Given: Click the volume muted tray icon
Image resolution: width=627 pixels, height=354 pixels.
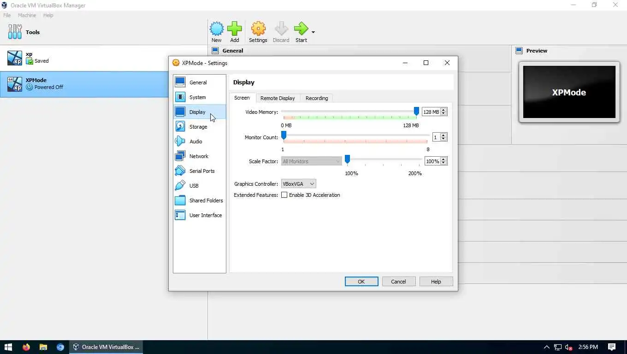Looking at the screenshot, I should tap(569, 347).
